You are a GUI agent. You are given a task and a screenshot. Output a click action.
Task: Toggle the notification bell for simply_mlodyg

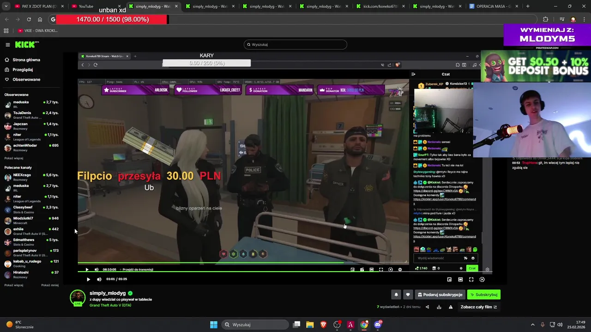(396, 295)
